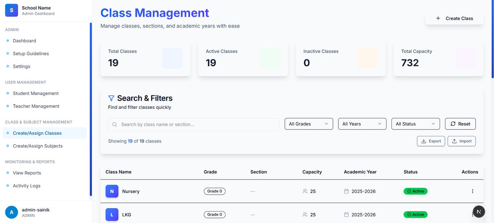The height and width of the screenshot is (223, 494).
Task: Click the Status column header
Action: click(x=410, y=172)
